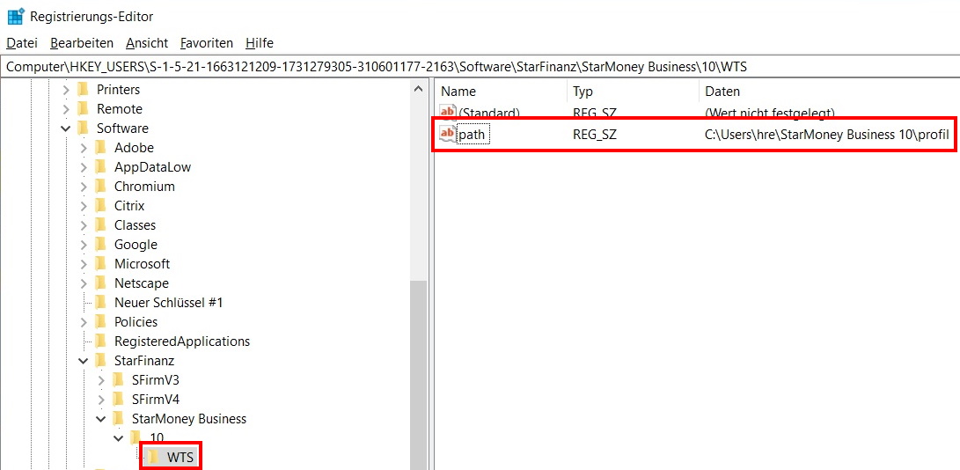Open the Bearbeiten menu
This screenshot has width=960, height=470.
82,43
